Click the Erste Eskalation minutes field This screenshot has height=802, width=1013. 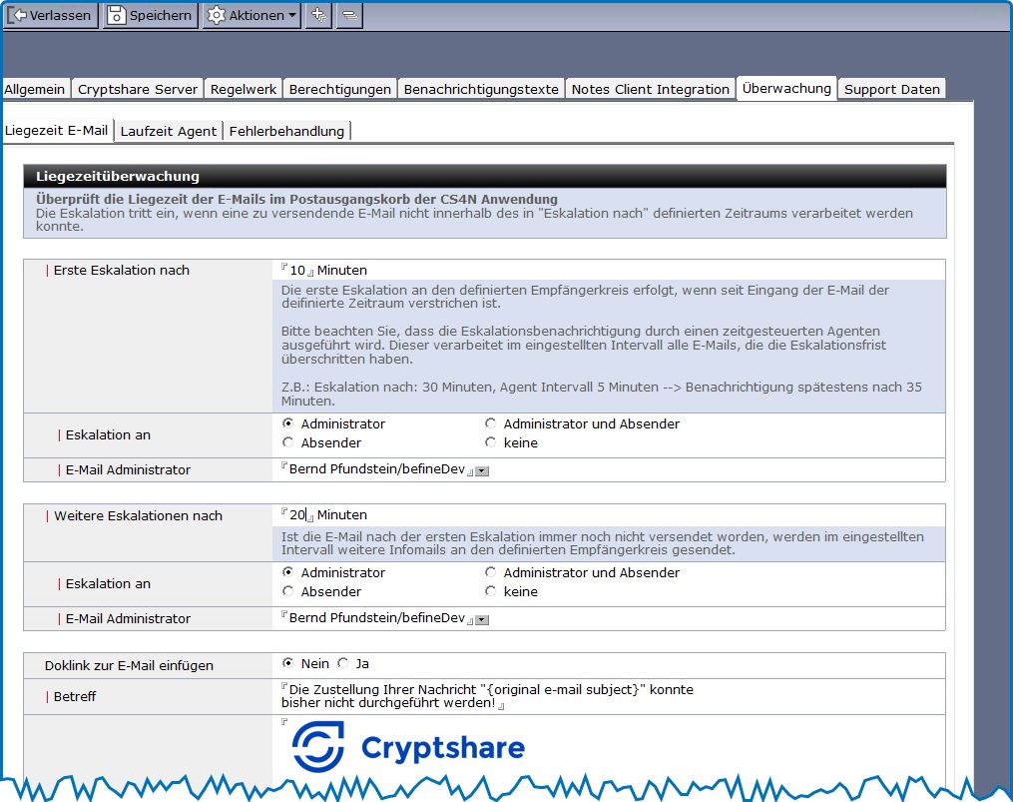tap(298, 271)
